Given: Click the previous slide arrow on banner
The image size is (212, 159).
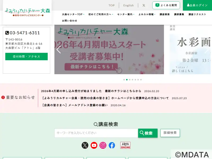Looking at the screenshot, I should point(59,50).
